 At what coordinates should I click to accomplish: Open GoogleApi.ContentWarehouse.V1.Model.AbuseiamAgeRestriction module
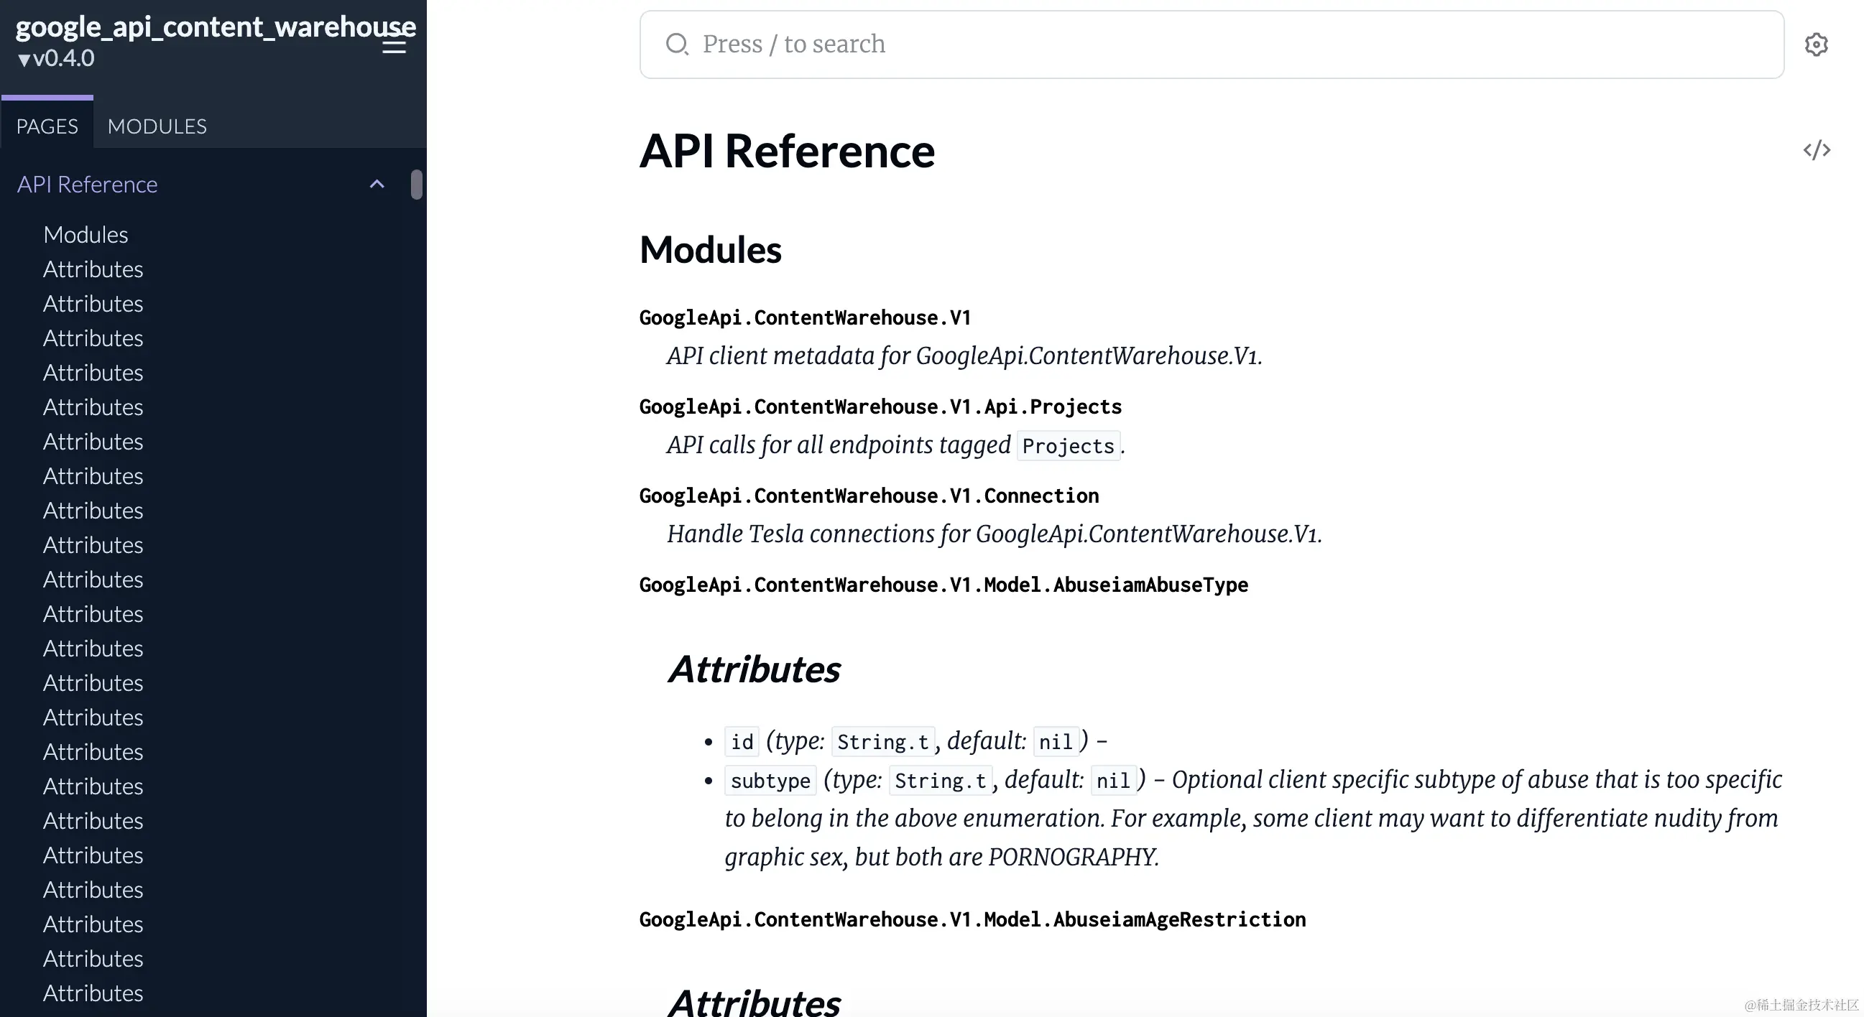click(972, 919)
